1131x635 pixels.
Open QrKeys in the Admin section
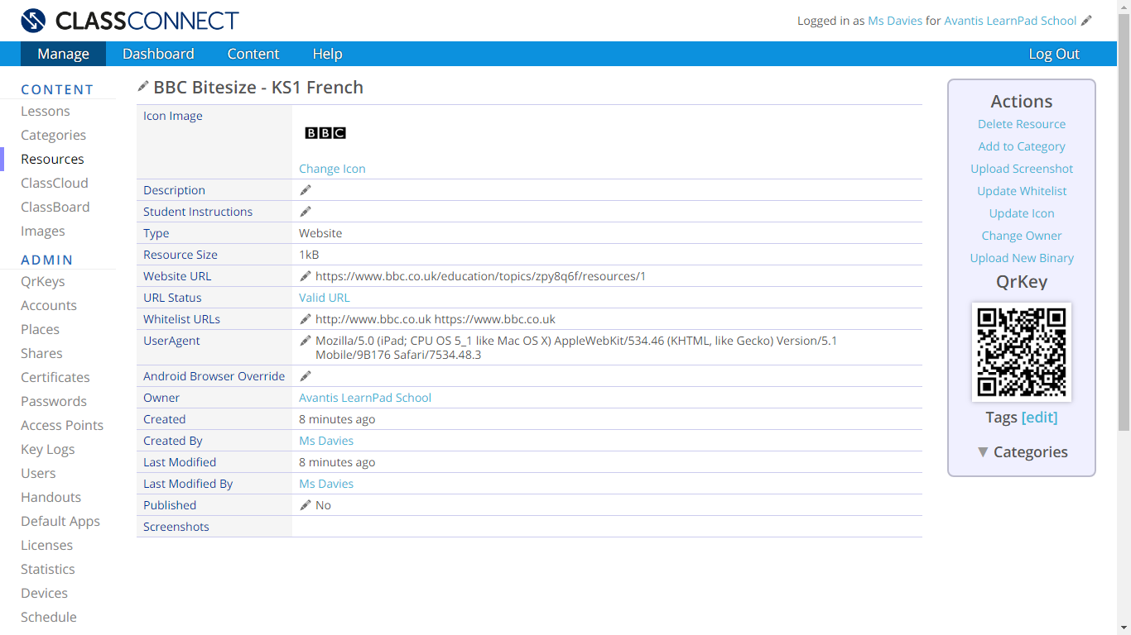(x=43, y=282)
